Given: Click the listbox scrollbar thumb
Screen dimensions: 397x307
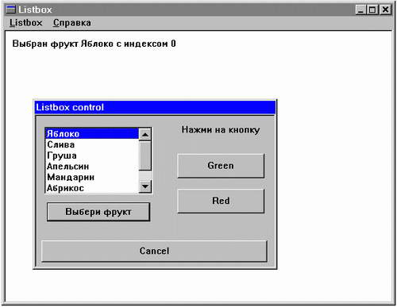Looking at the screenshot, I should (x=145, y=155).
